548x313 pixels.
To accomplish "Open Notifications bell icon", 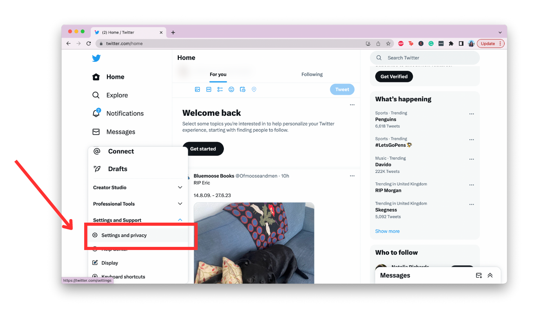I will point(96,113).
